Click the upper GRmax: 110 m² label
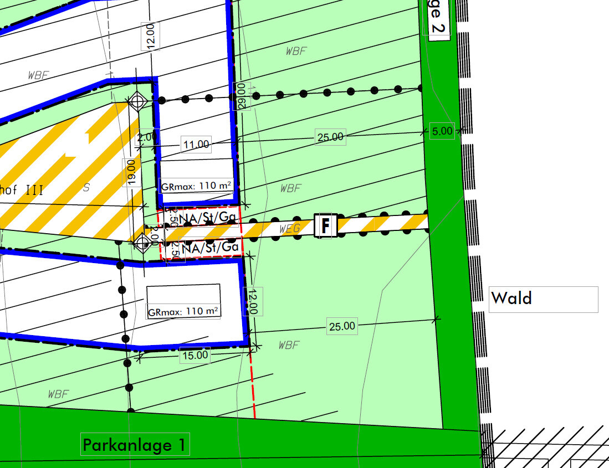Screen dimensions: 609x468 click(x=196, y=186)
